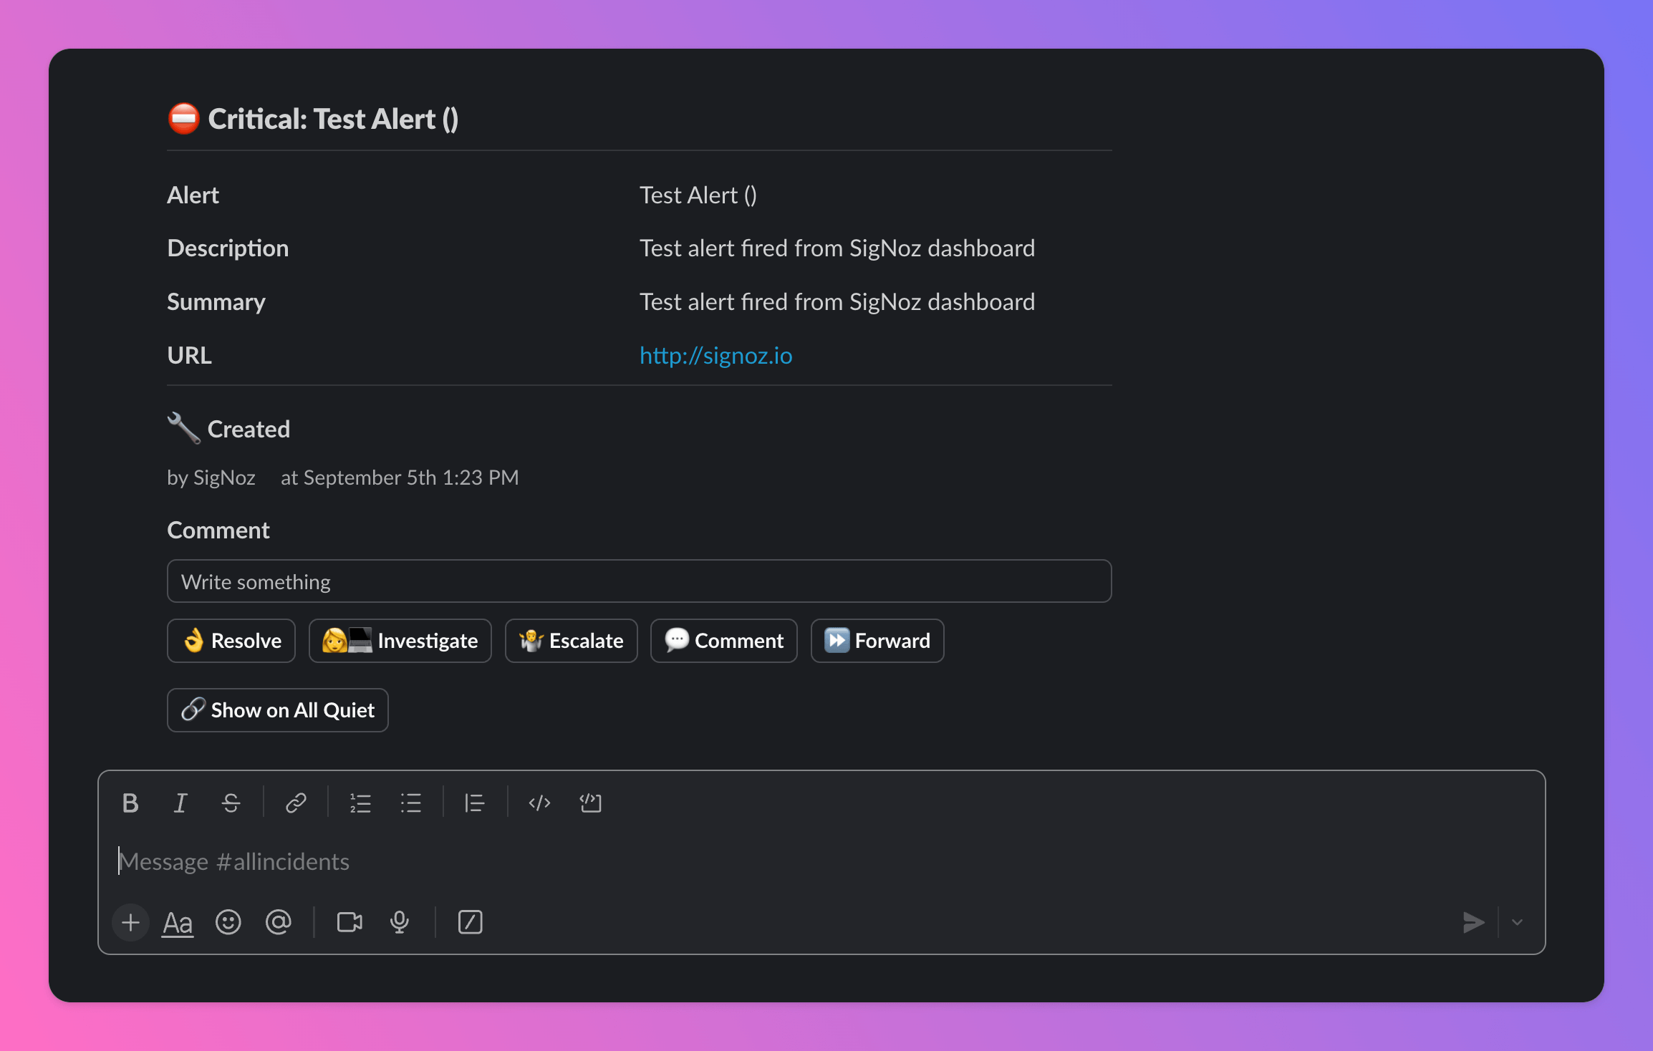Open the emoji picker

(228, 922)
